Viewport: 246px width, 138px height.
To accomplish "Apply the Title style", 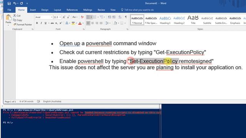I will tap(193, 20).
